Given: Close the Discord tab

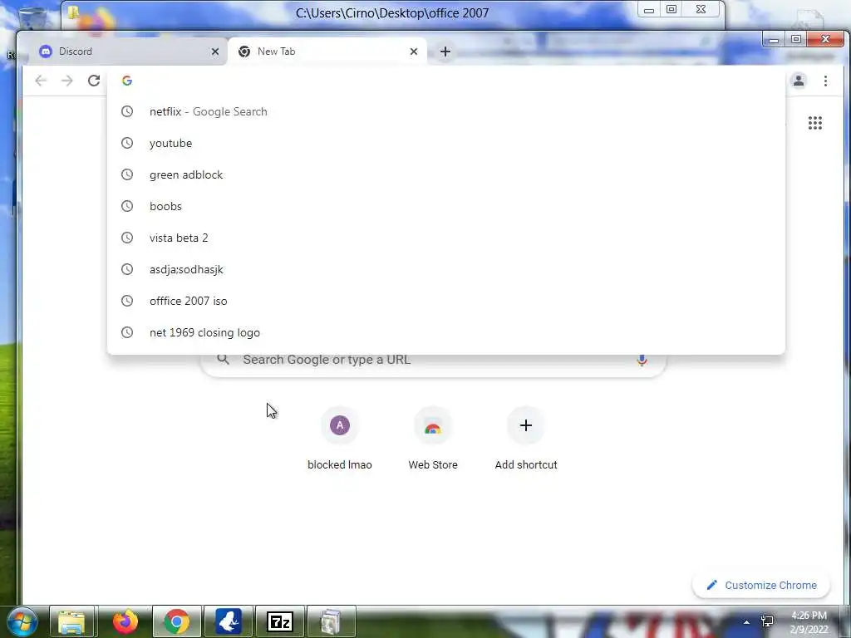Looking at the screenshot, I should click(x=215, y=52).
